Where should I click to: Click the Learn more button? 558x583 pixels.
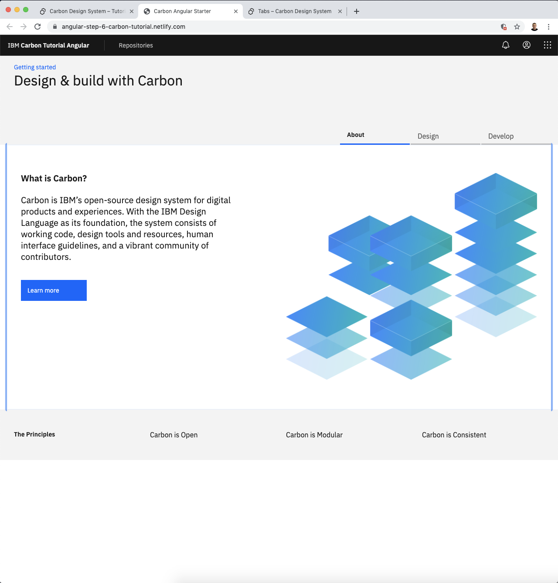tap(54, 290)
